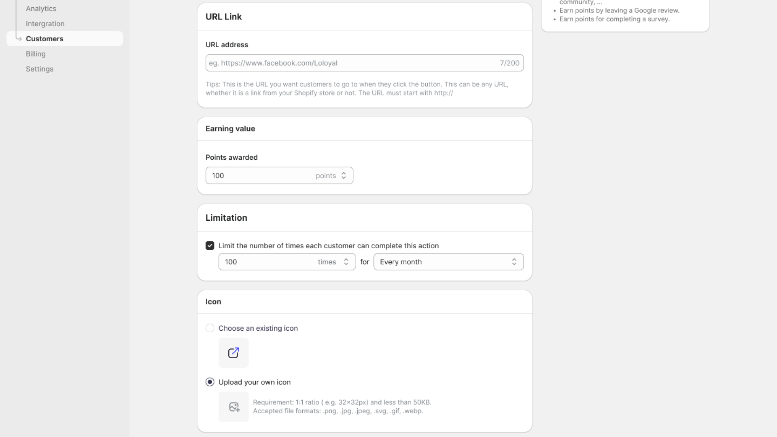Click the URL address label
Screen dimensions: 777x437
(x=227, y=44)
